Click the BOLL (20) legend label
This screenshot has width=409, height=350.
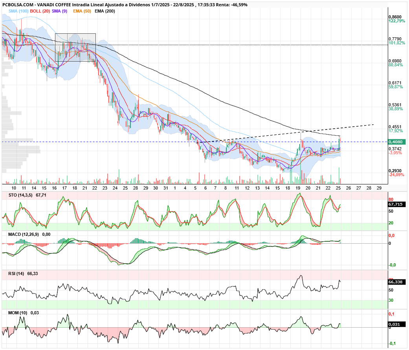[x=40, y=11]
